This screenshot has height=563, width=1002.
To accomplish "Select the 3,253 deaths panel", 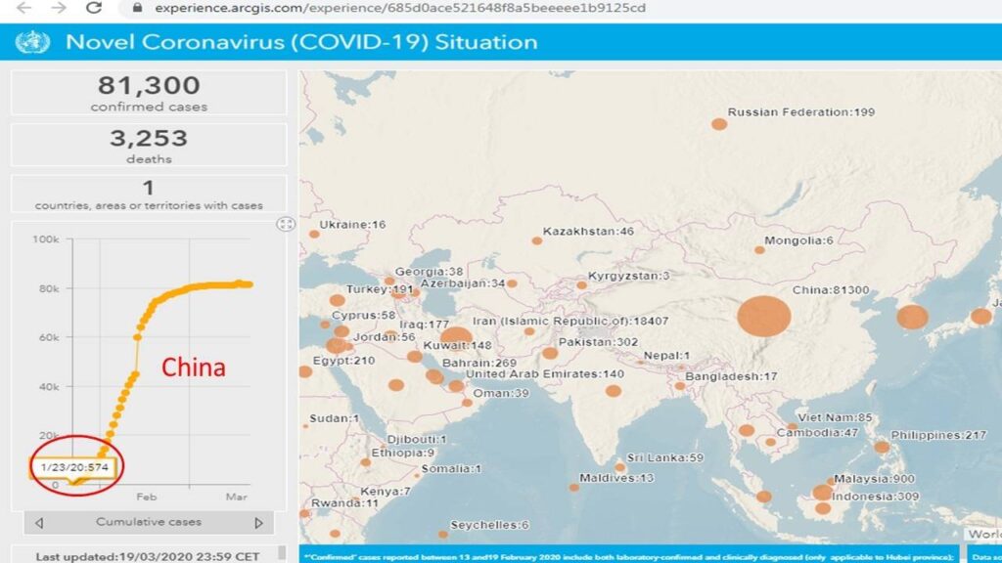I will point(149,145).
